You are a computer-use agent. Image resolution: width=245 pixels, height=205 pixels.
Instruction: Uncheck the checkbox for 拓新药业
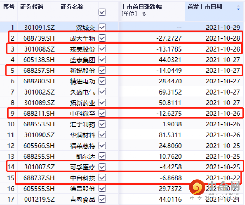click(102, 102)
